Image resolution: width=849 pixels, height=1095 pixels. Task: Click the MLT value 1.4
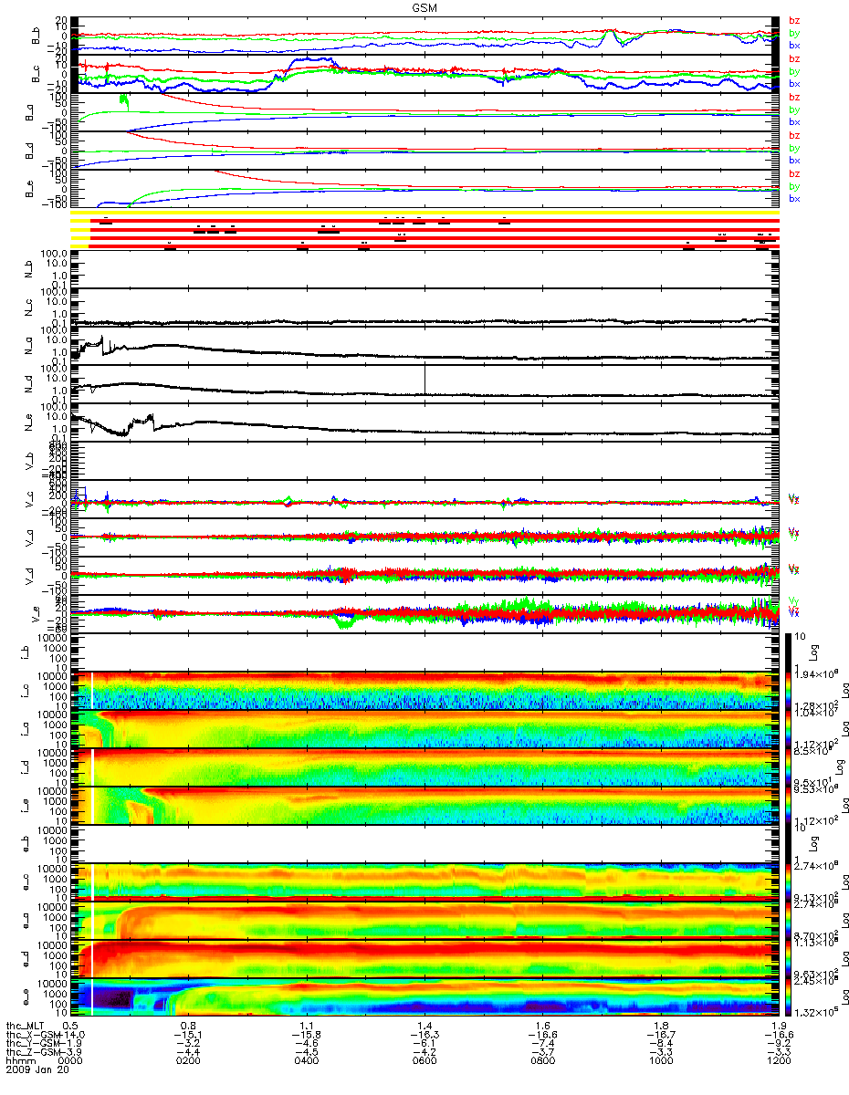point(425,1026)
